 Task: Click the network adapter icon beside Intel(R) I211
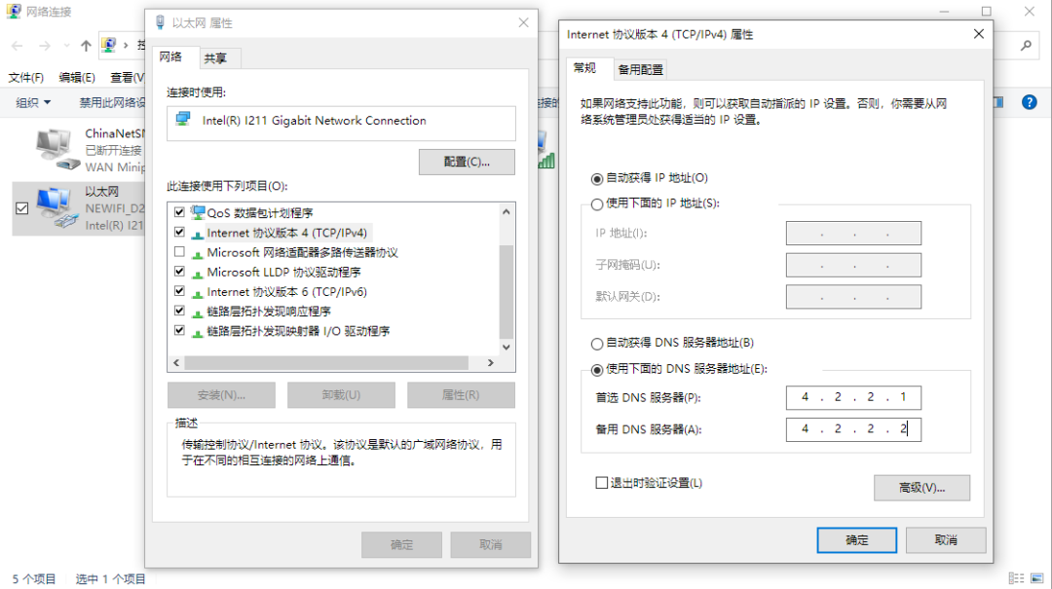click(182, 120)
